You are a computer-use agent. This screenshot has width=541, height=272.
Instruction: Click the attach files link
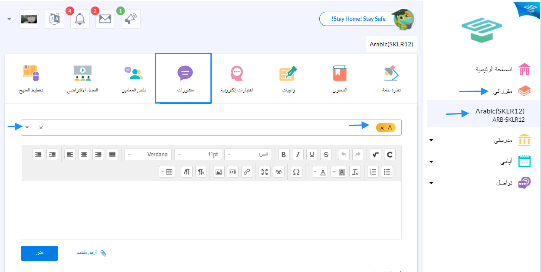click(x=92, y=253)
